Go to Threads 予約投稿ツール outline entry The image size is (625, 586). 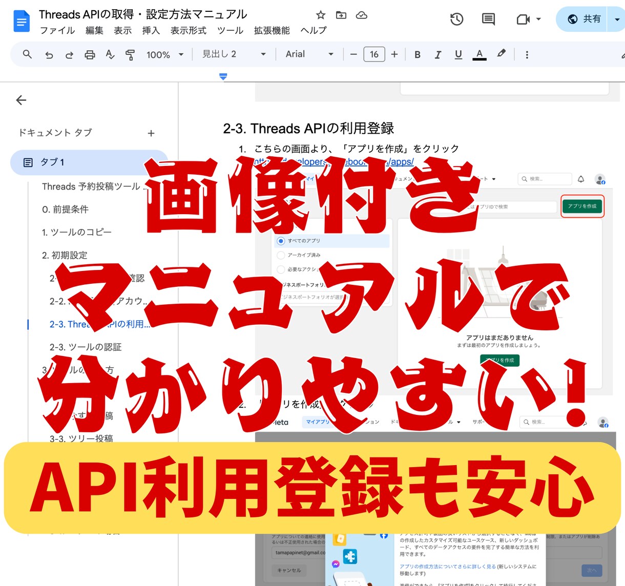(94, 186)
